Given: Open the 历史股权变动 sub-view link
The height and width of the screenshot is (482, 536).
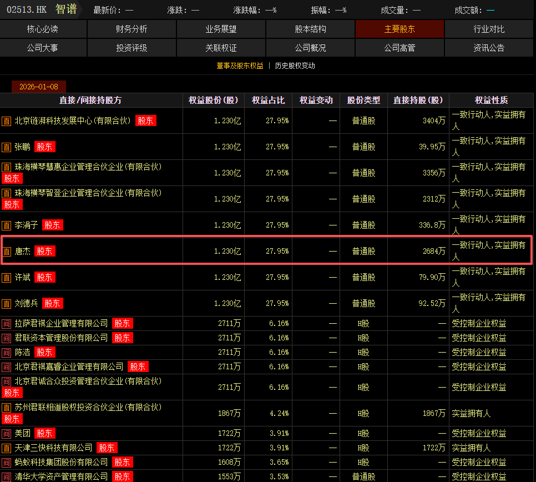Looking at the screenshot, I should (295, 66).
